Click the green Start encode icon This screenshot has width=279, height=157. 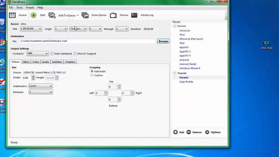coord(34,15)
